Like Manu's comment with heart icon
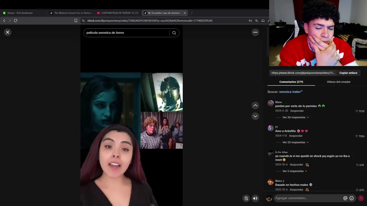Screen dimensions: 367x206 pyautogui.click(x=357, y=111)
